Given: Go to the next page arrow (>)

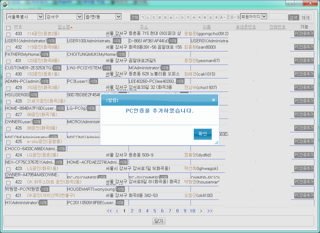Looking at the screenshot, I should [201, 211].
